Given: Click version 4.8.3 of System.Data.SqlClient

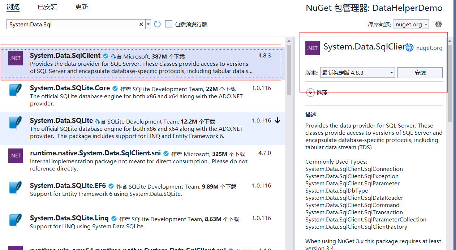Looking at the screenshot, I should click(264, 56).
